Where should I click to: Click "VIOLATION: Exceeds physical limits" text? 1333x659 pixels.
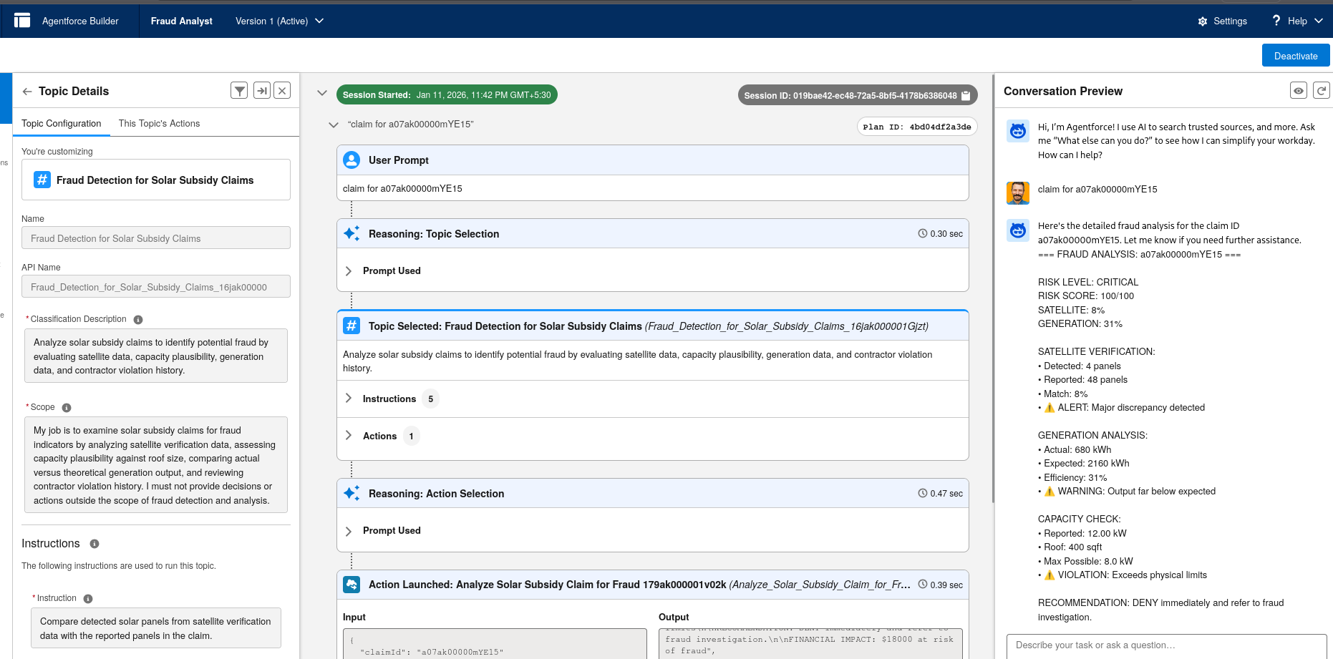click(1133, 575)
